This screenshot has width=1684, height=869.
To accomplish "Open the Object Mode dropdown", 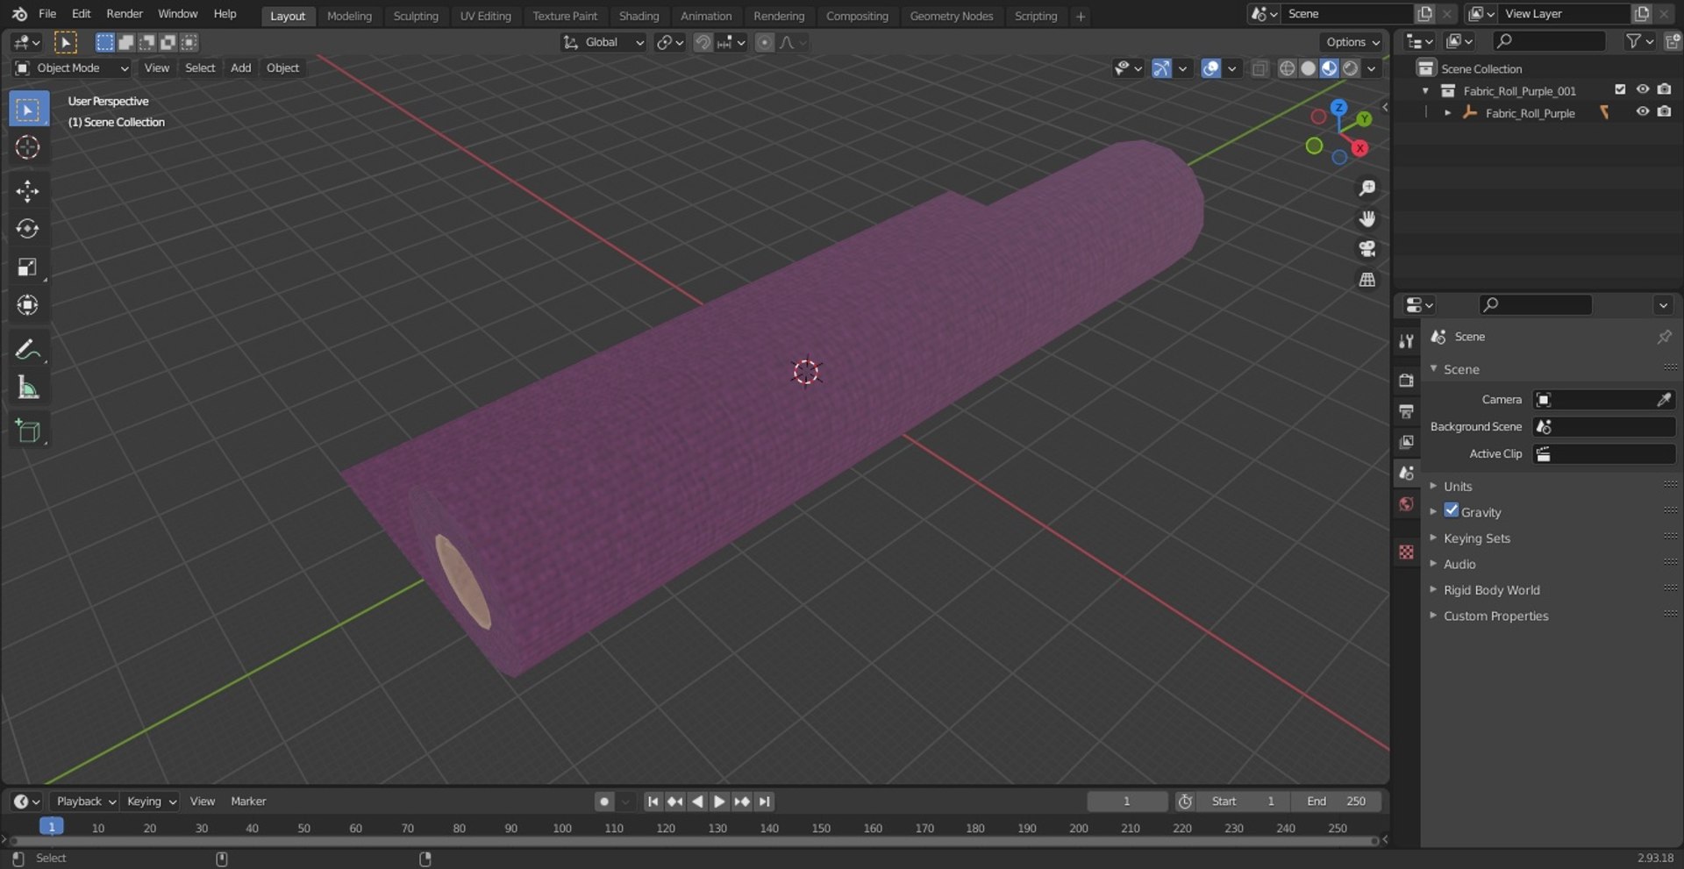I will pos(72,68).
